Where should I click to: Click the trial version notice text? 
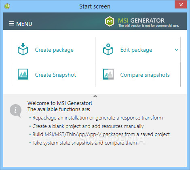pyautogui.click(x=149, y=25)
